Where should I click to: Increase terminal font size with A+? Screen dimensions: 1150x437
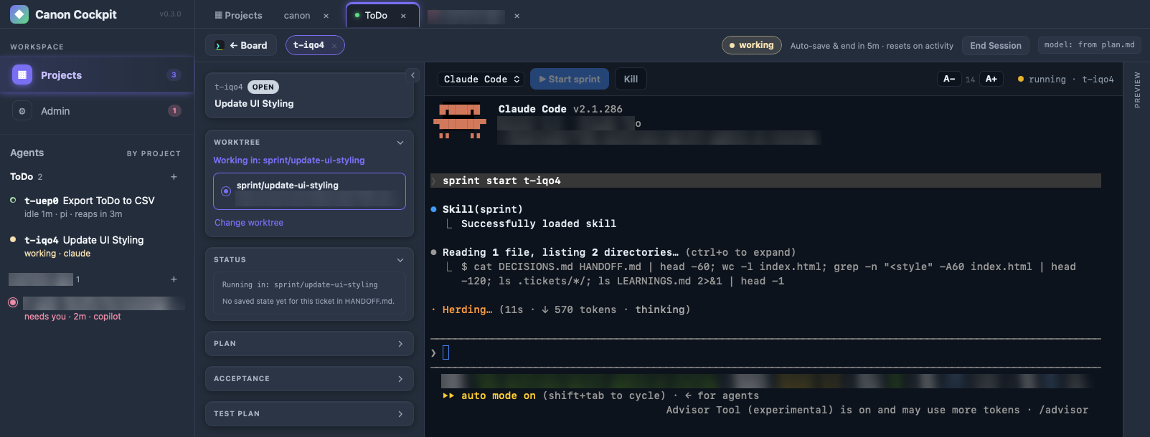tap(991, 79)
